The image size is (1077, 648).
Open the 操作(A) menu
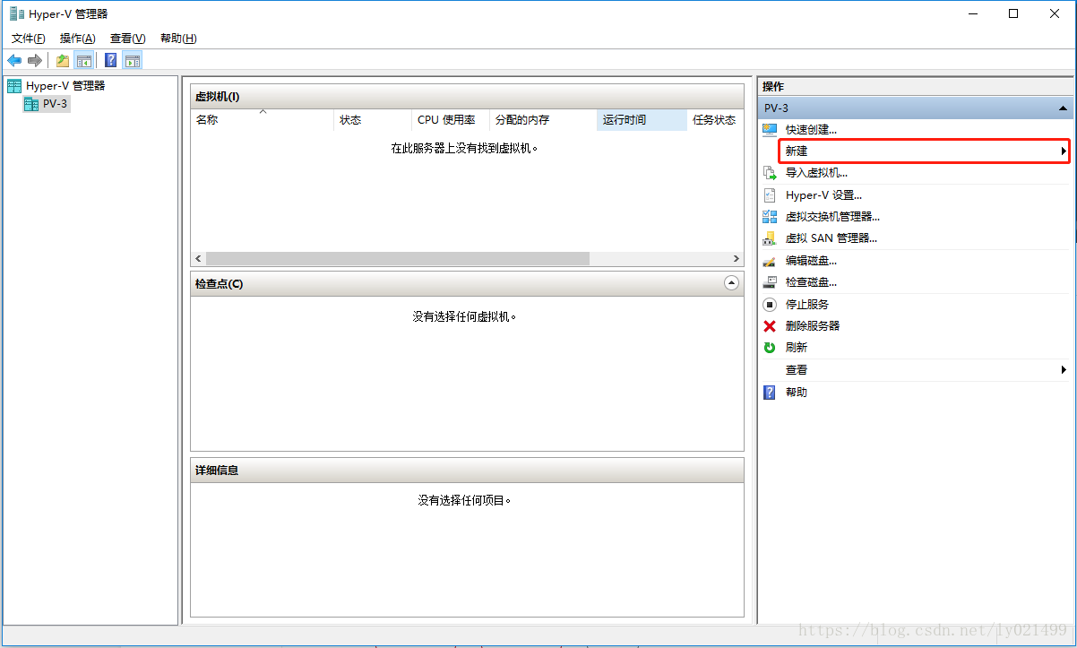coord(78,38)
